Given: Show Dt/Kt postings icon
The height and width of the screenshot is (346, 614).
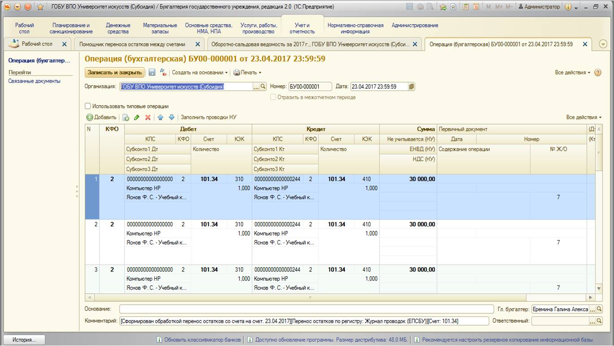Looking at the screenshot, I should [164, 72].
